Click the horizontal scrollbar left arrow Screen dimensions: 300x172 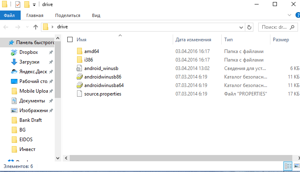(x=66, y=158)
